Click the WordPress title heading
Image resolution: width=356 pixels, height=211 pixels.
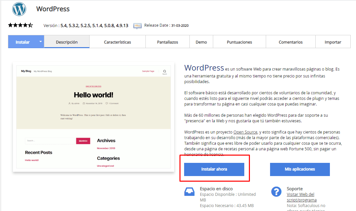(53, 9)
